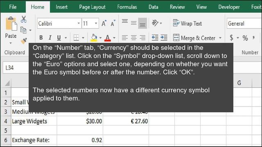Click the Orientation text angle icon
Image resolution: width=262 pixels, height=147 pixels.
pyautogui.click(x=155, y=23)
